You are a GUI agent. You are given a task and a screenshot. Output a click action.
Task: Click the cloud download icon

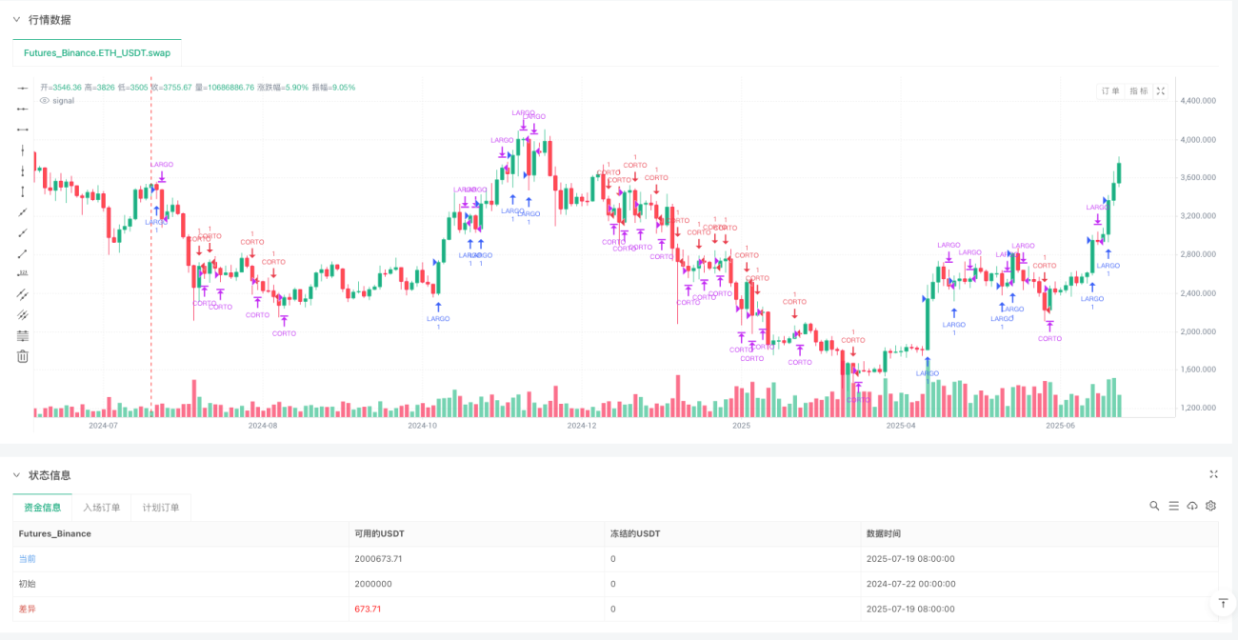tap(1192, 506)
